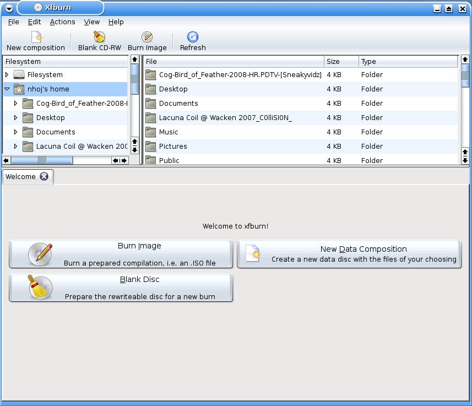Click the Refresh toolbar icon
Viewport: 472px width, 406px height.
click(193, 37)
